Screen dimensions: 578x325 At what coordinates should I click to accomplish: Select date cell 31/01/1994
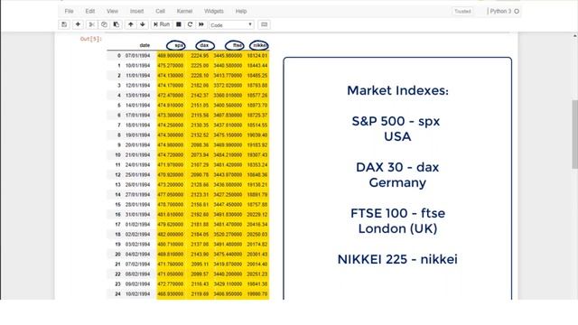[x=137, y=215]
